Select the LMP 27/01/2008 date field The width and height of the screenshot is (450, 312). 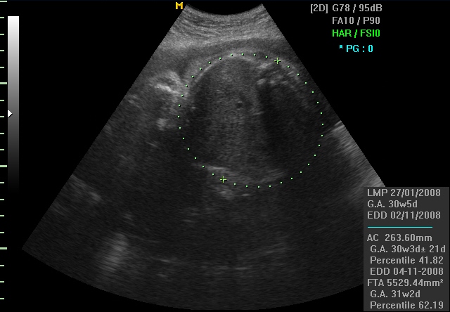coord(404,193)
